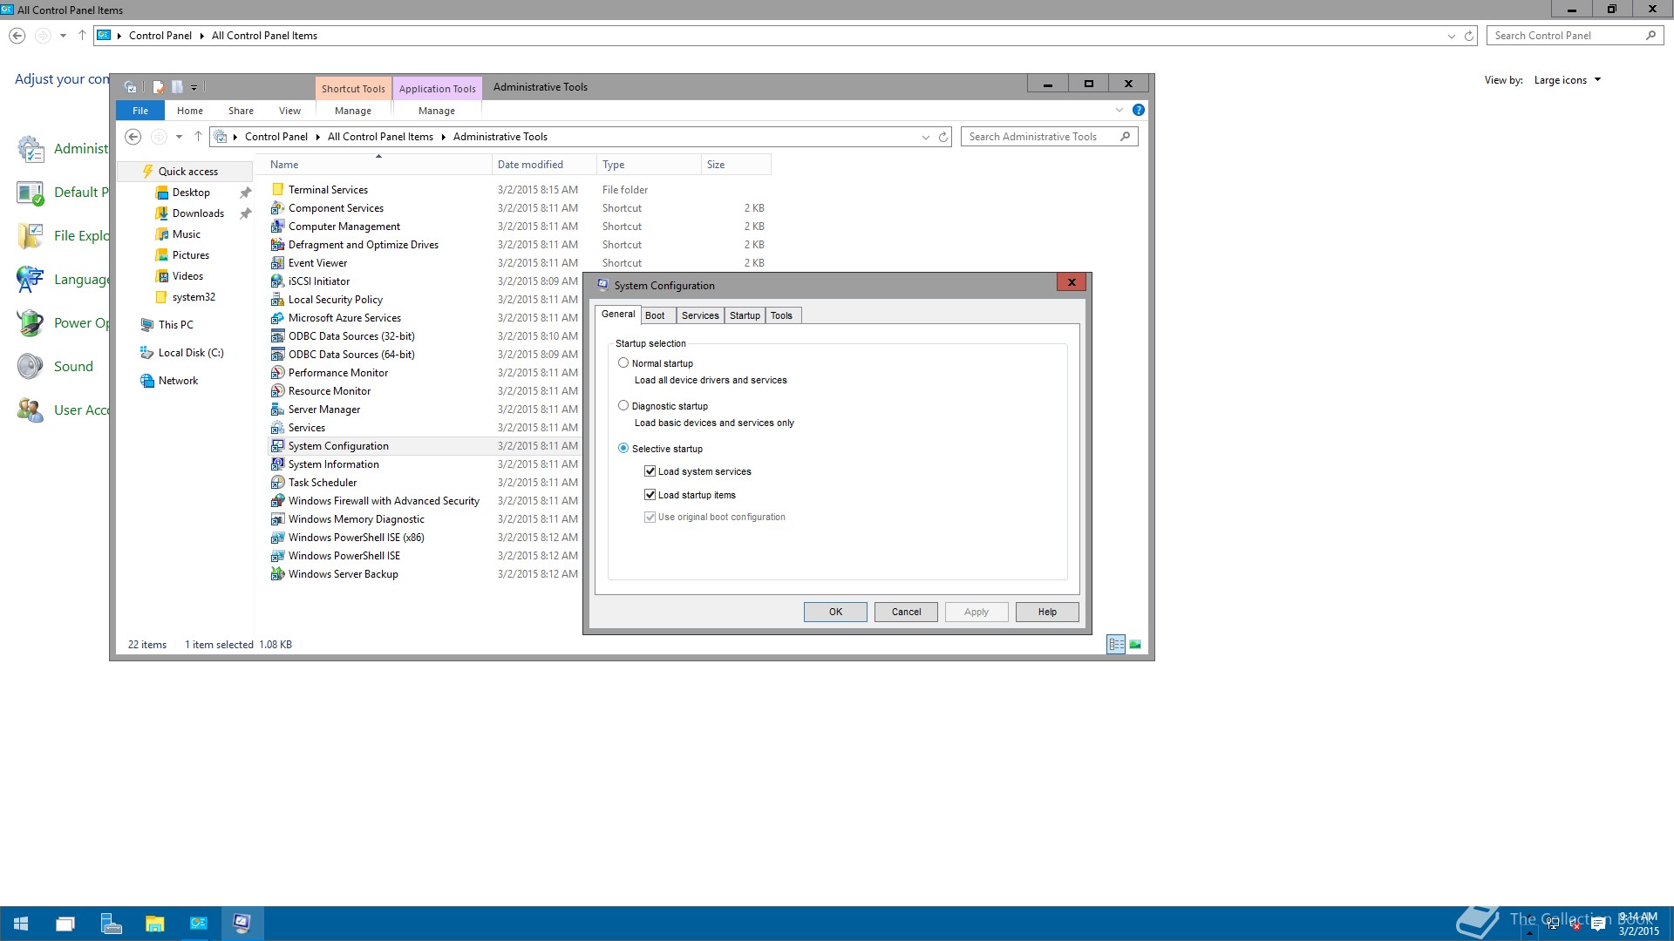The width and height of the screenshot is (1674, 941).
Task: Switch to the Tools tab
Action: click(782, 316)
